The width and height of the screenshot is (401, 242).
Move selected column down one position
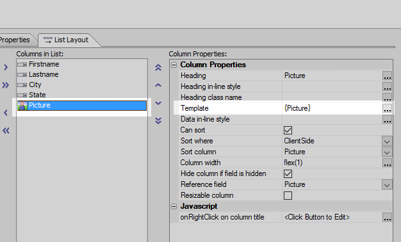pos(158,103)
